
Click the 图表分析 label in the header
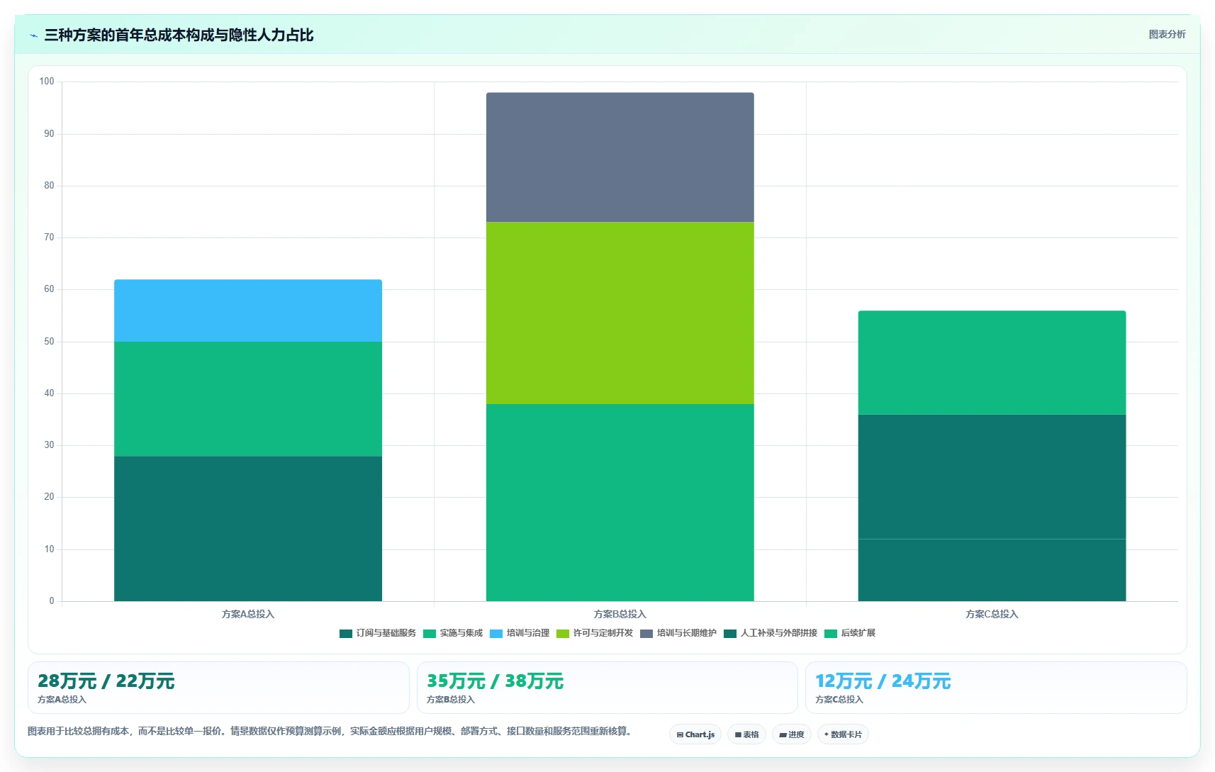pyautogui.click(x=1167, y=34)
